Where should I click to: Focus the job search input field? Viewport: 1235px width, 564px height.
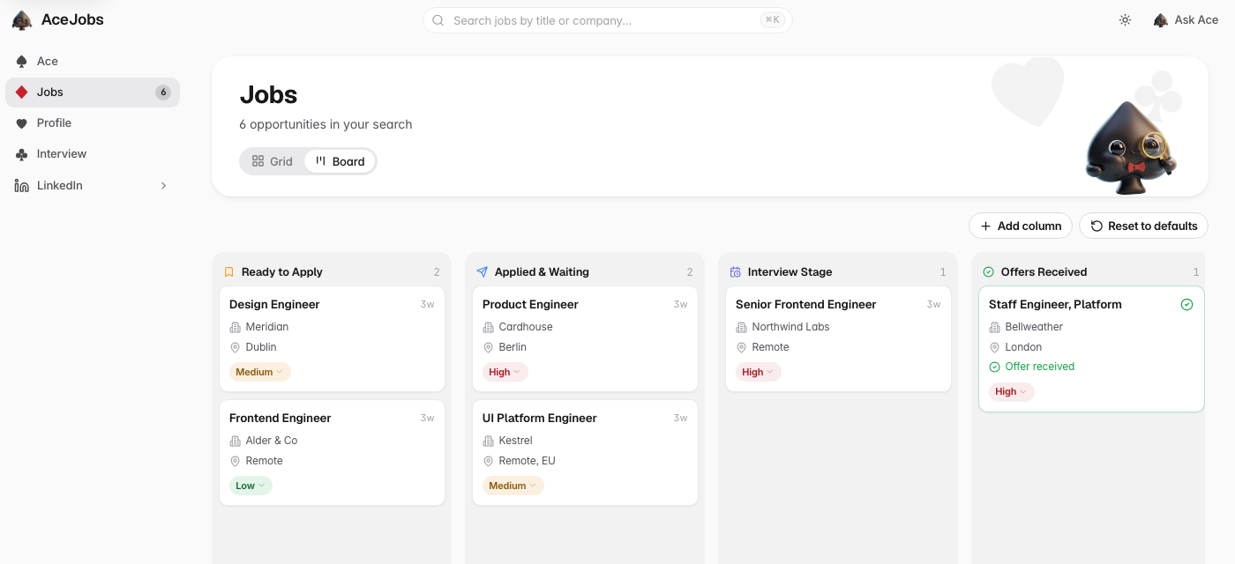point(608,20)
